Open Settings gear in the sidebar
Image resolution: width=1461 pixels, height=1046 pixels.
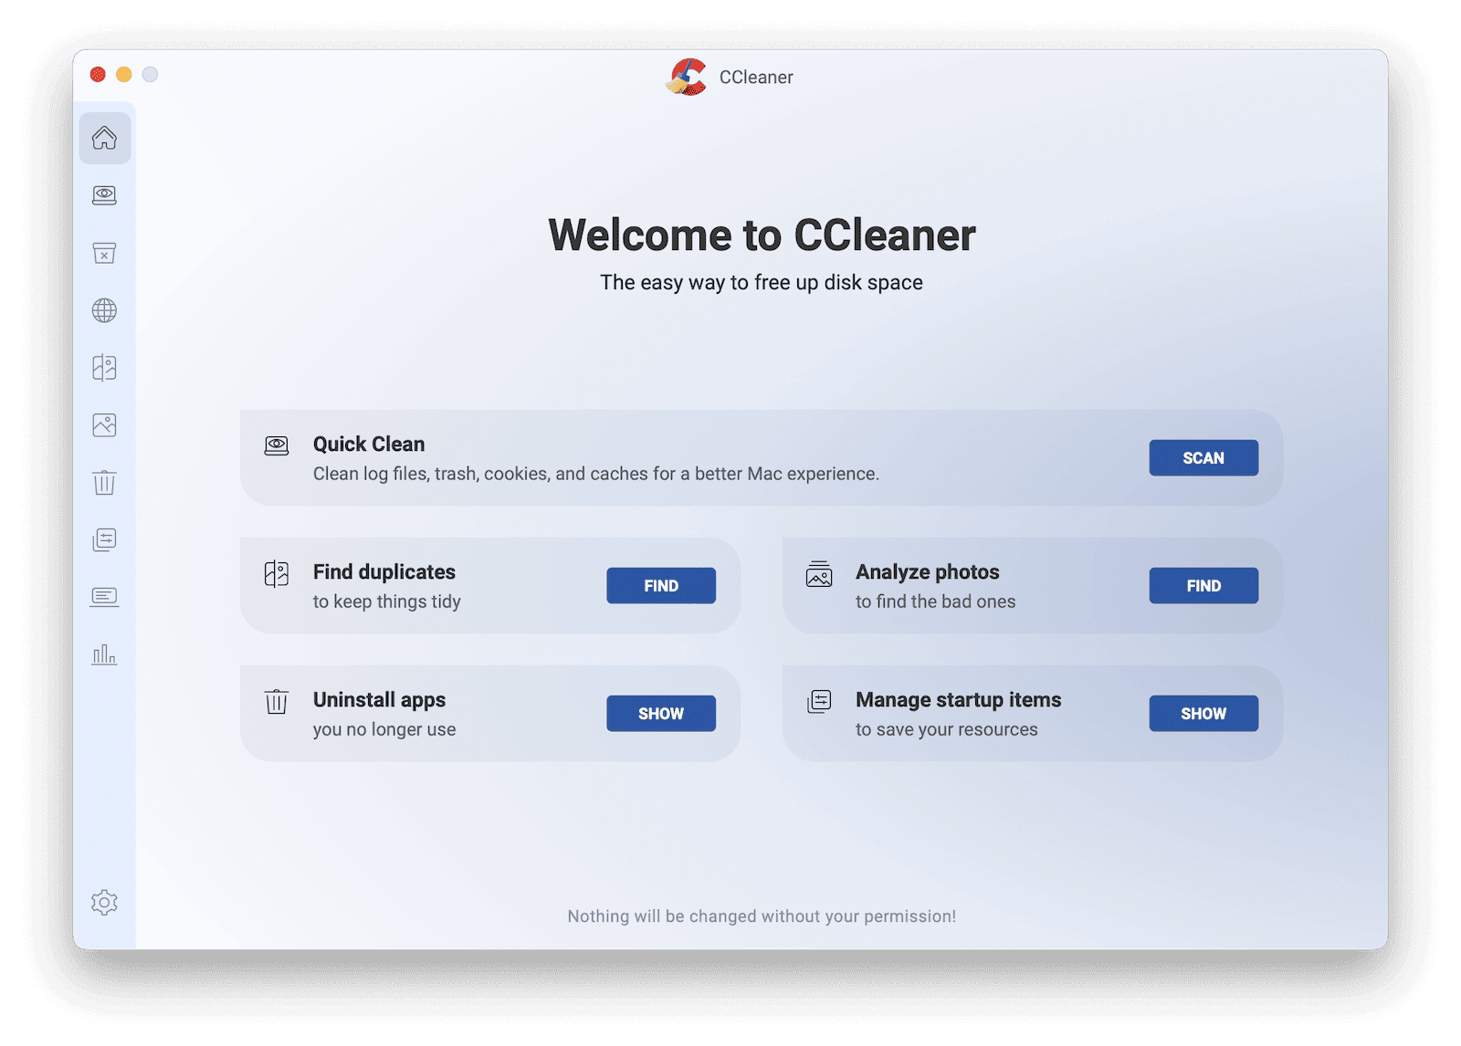pos(105,903)
